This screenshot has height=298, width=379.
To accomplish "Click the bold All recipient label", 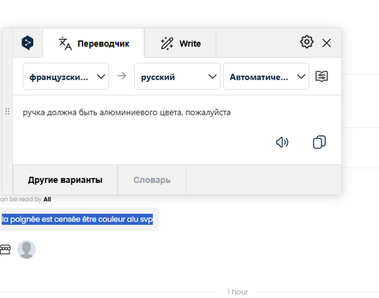I will (x=47, y=199).
